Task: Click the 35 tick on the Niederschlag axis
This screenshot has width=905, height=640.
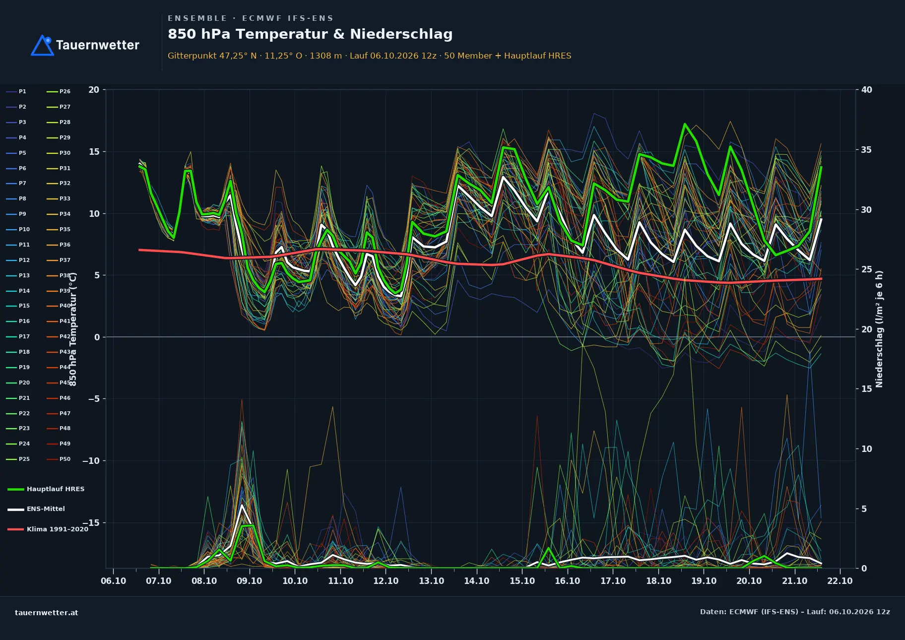Action: (x=867, y=150)
